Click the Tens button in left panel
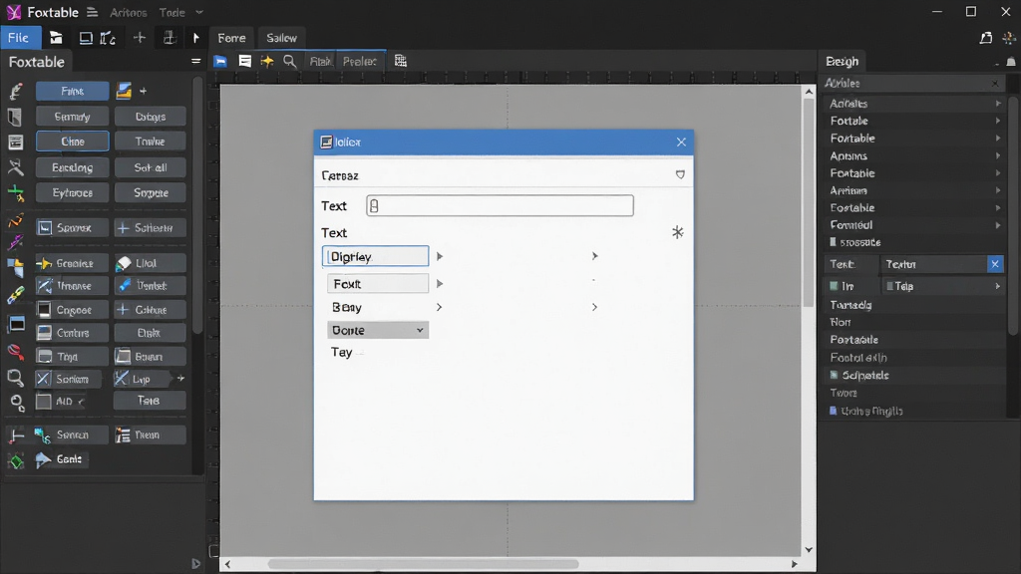This screenshot has height=574, width=1021. tap(150, 401)
